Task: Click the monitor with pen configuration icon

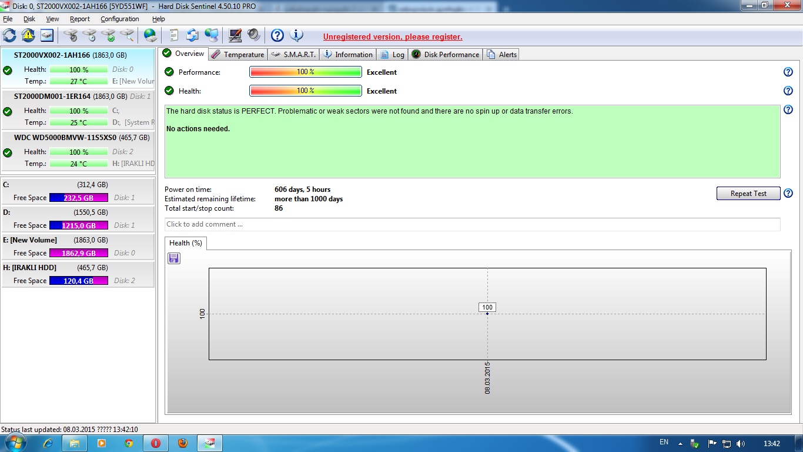Action: click(x=235, y=35)
